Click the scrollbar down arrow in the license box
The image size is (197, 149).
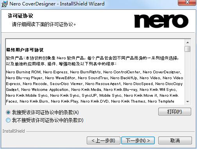tap(188, 101)
